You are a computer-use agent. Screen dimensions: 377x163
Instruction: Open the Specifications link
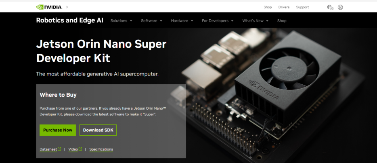pyautogui.click(x=101, y=149)
